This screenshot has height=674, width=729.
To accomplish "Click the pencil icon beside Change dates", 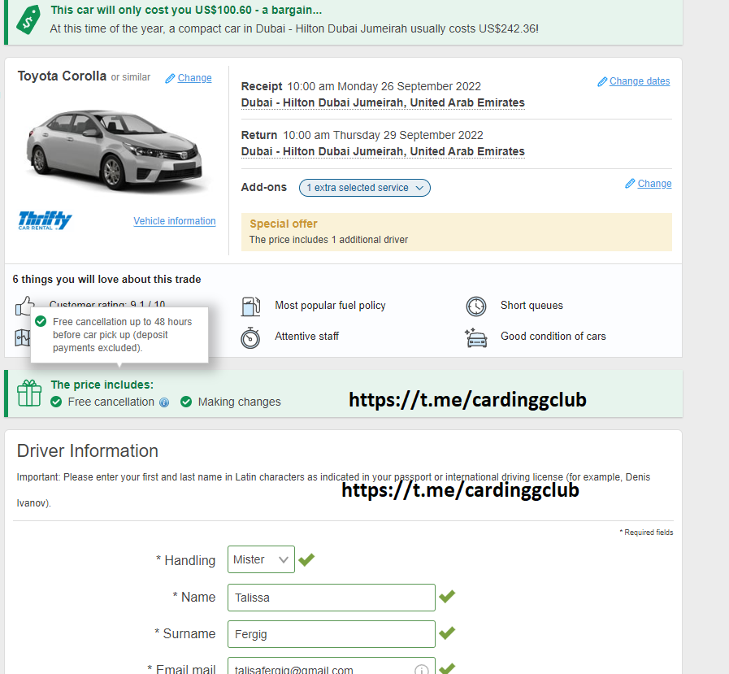I will [x=602, y=81].
